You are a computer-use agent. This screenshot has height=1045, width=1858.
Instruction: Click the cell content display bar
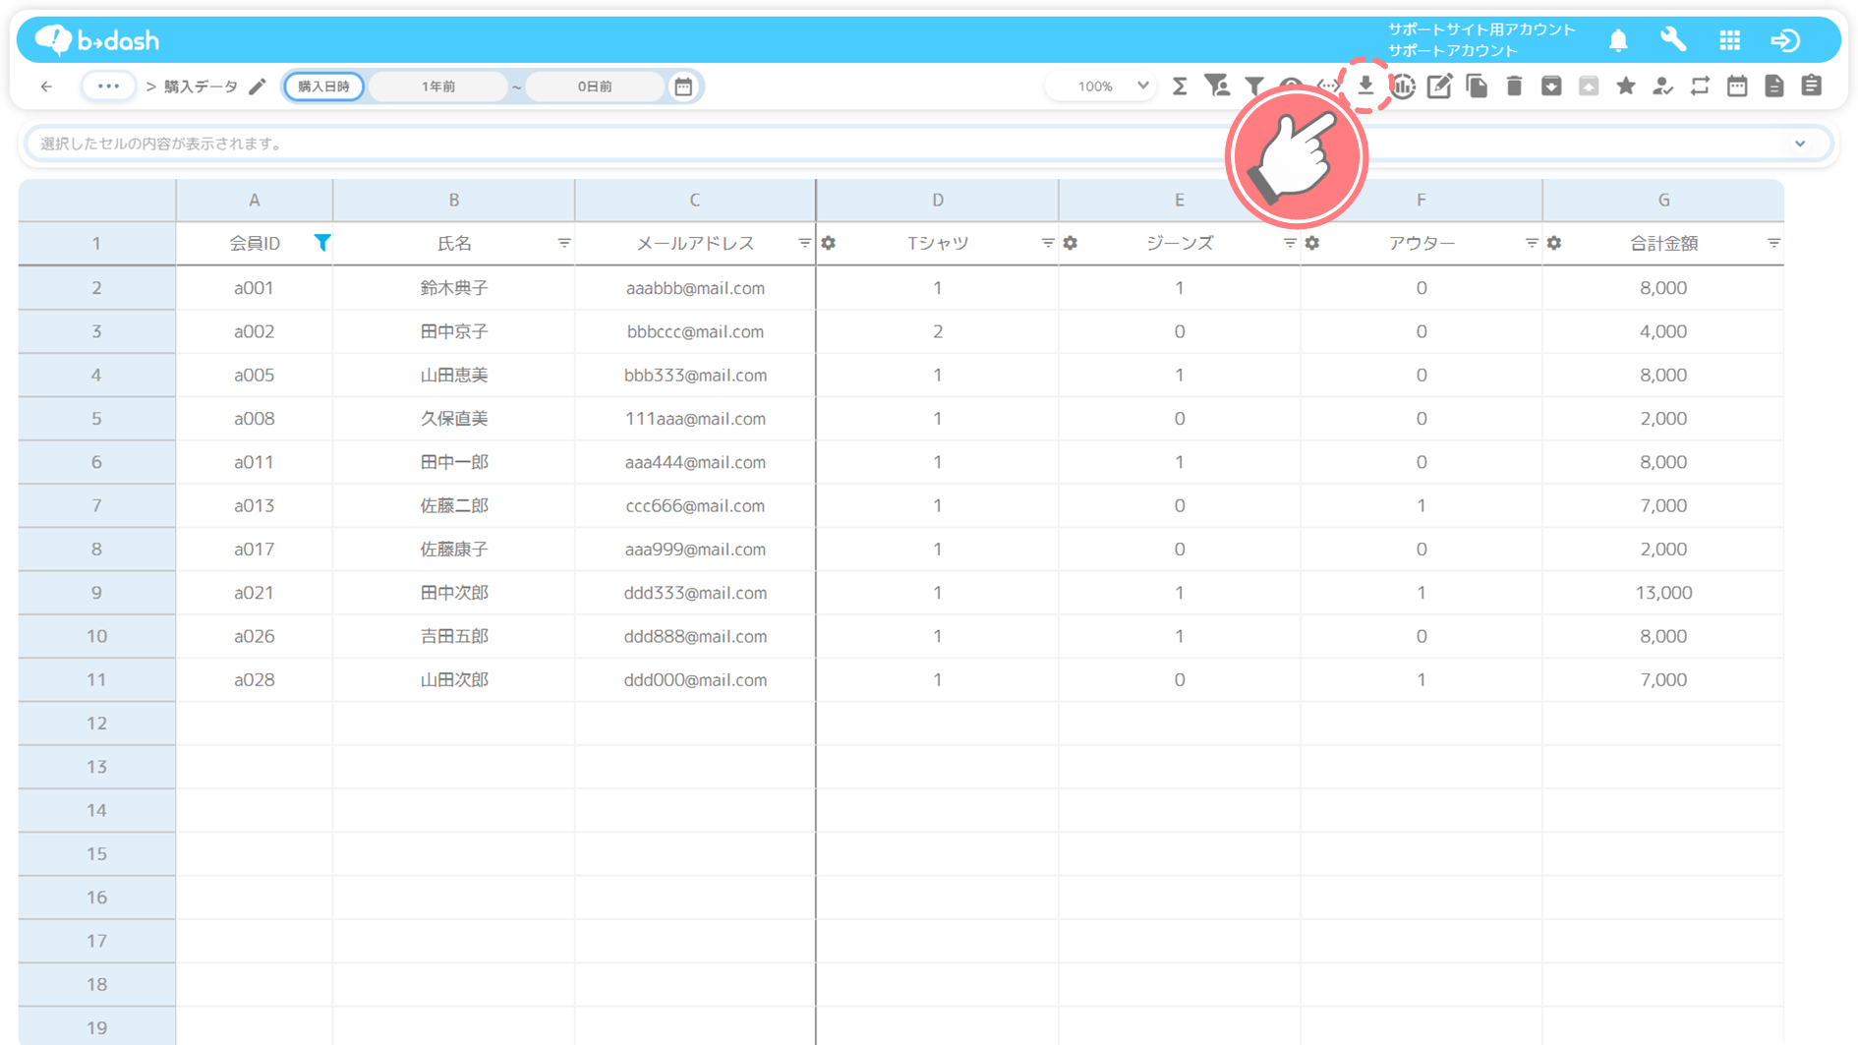click(928, 144)
